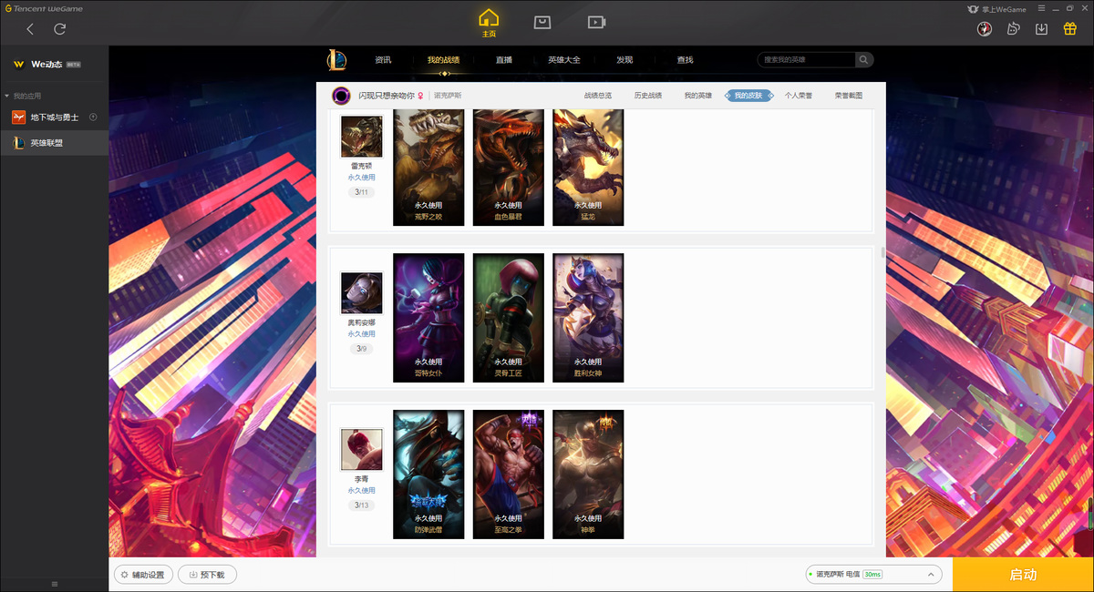Click the 3/11 skin count badge
Viewport: 1094px width, 592px height.
361,192
